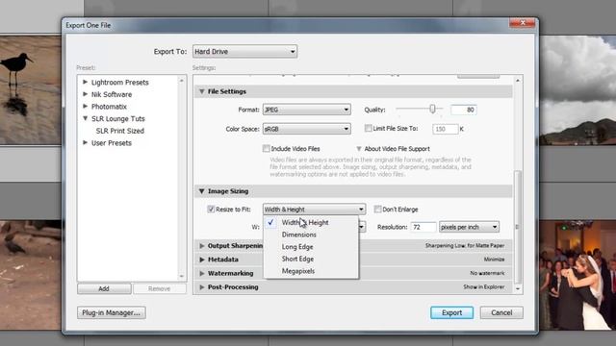Click the Add preset button
Viewport: 616px width, 346px height.
click(x=104, y=288)
